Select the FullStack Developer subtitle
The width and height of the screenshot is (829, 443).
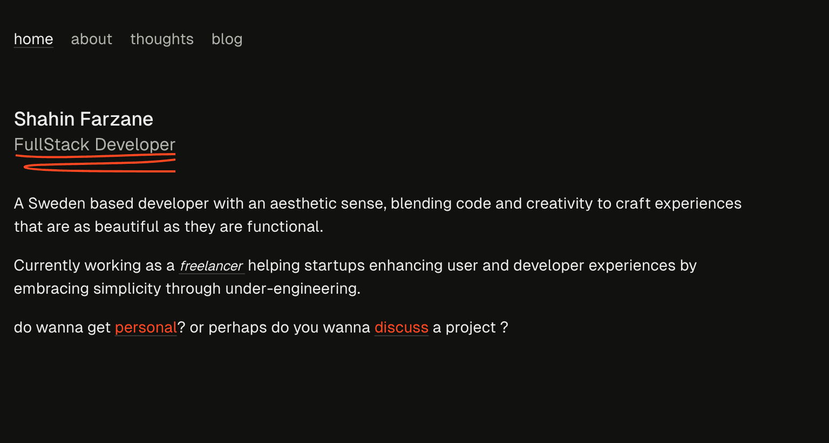(x=95, y=144)
